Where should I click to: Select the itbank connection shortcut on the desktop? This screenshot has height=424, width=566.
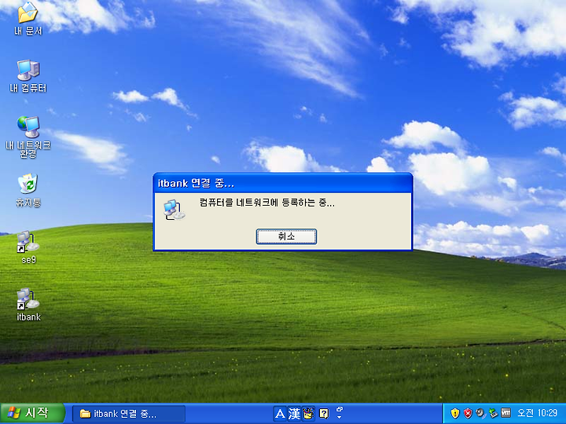click(x=28, y=305)
